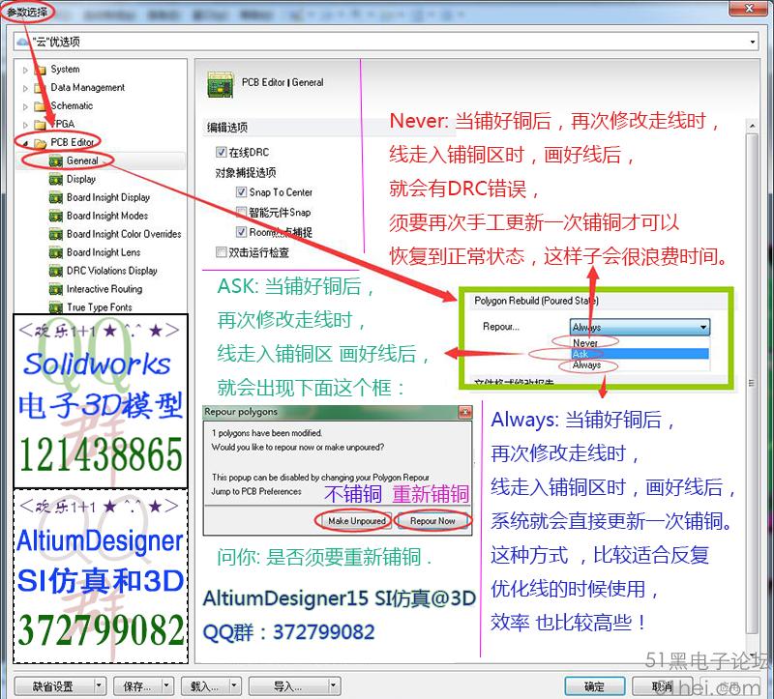Cancel with the 取消 button
774x699 pixels.
pyautogui.click(x=662, y=686)
